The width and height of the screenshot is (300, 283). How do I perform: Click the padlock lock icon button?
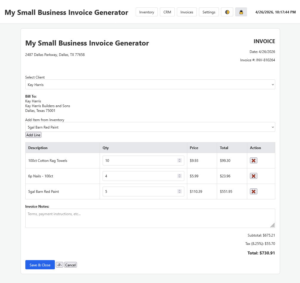pyautogui.click(x=241, y=12)
